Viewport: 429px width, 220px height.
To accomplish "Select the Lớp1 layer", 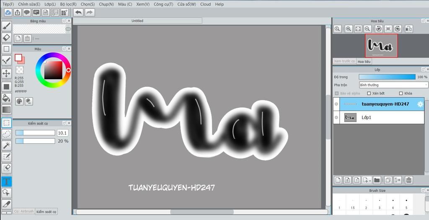I will 382,117.
